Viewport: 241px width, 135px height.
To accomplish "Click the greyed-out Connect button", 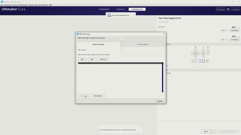I will 84,96.
